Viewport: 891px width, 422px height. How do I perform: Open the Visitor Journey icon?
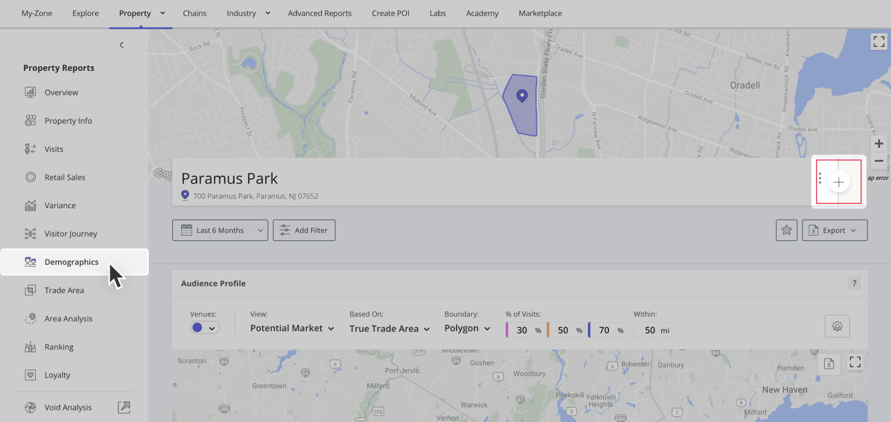pos(30,234)
